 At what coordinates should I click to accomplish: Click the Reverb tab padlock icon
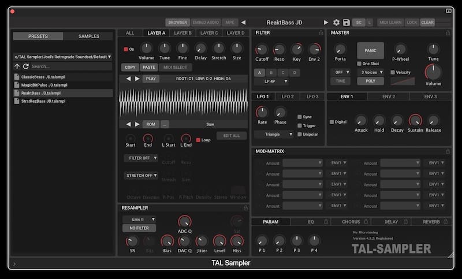click(x=445, y=222)
